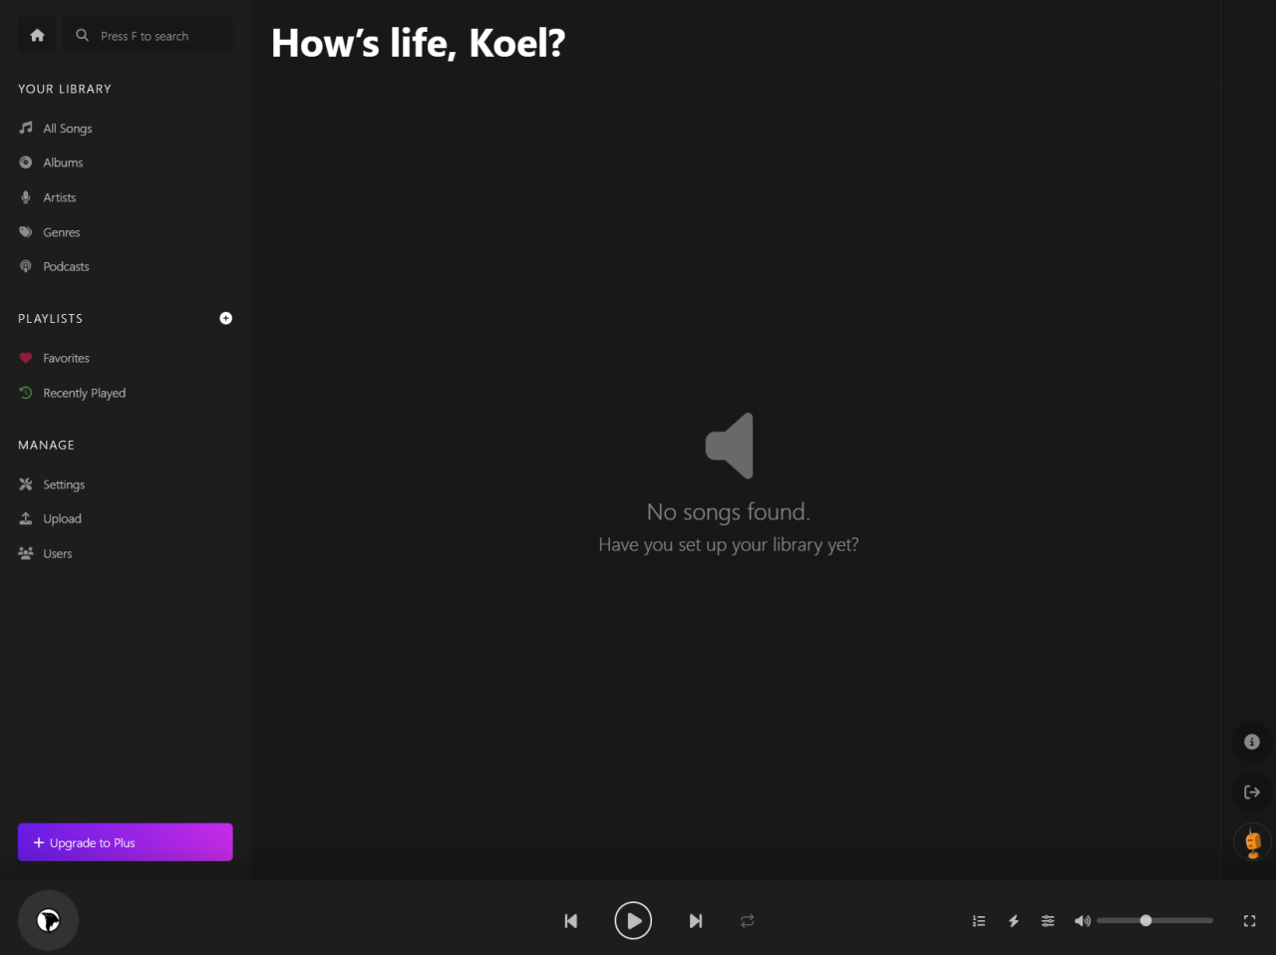Click the Genres tags icon

point(26,232)
